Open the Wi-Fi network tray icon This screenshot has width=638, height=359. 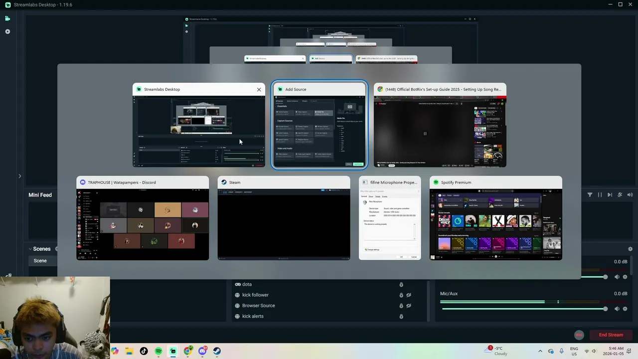click(x=586, y=351)
